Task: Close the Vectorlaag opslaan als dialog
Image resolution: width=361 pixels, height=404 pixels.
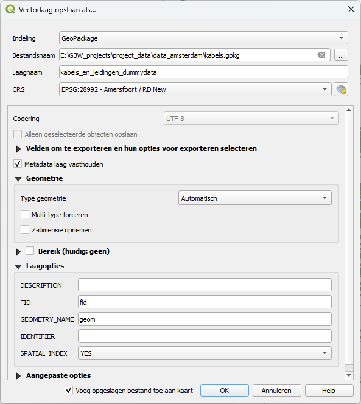Action: click(x=351, y=9)
